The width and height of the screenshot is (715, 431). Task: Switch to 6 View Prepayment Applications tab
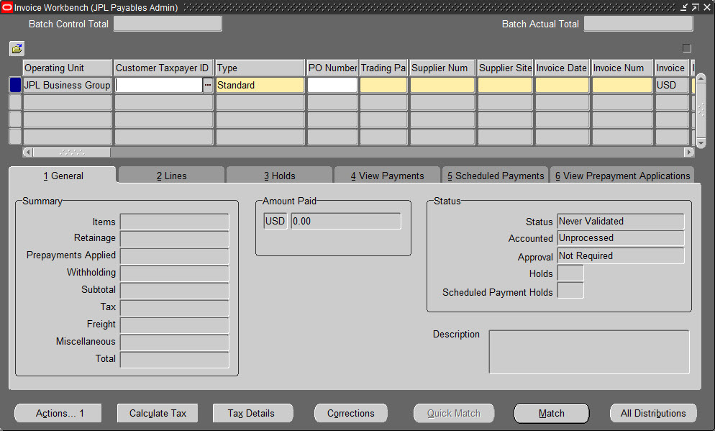[623, 175]
